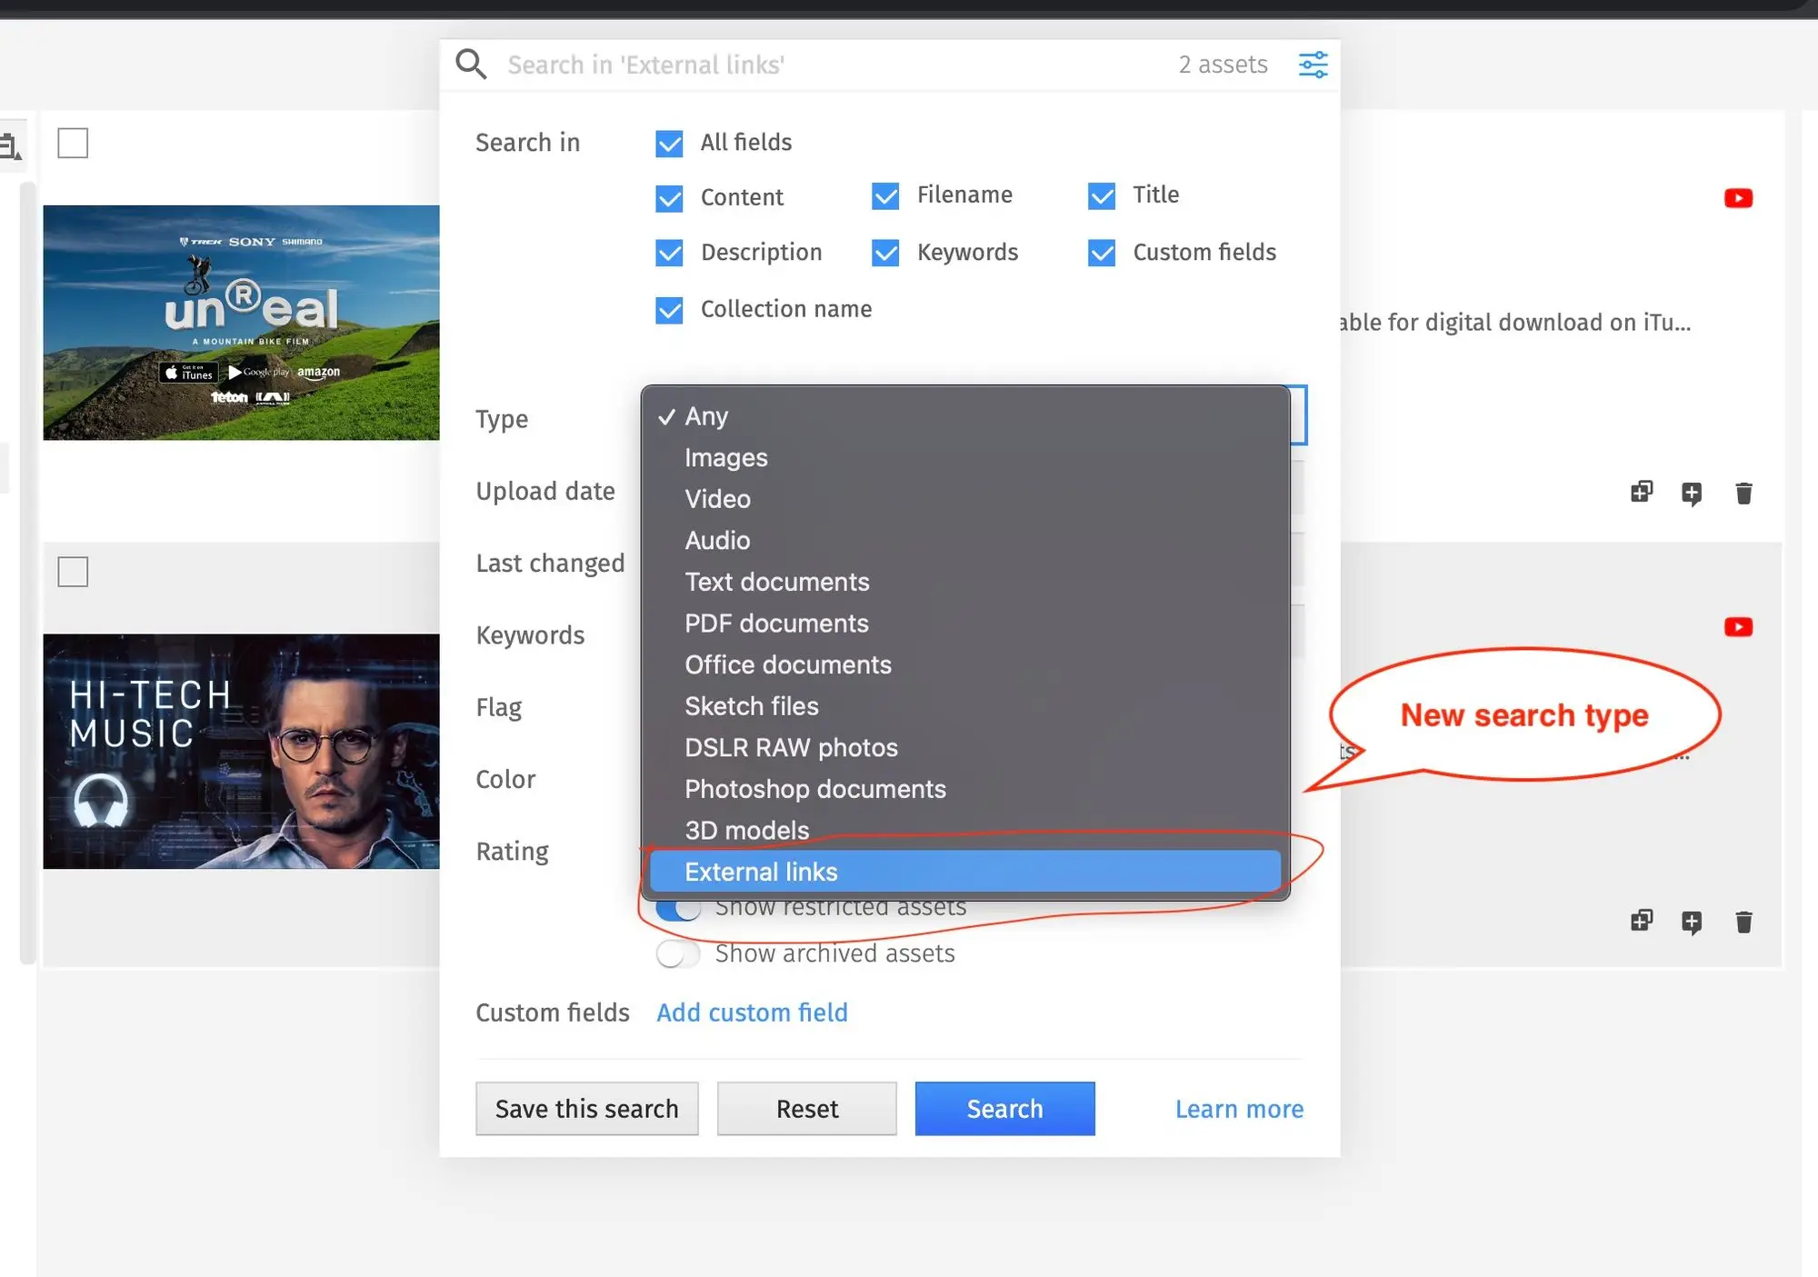Click Add custom field link
The image size is (1818, 1277).
[x=752, y=1013]
